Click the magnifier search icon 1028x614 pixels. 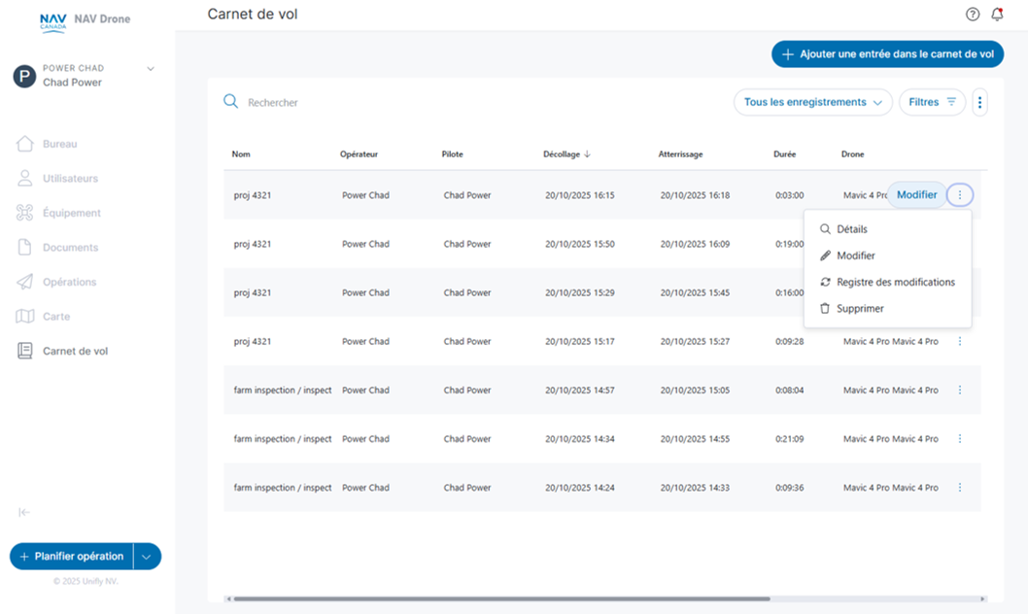(x=230, y=102)
